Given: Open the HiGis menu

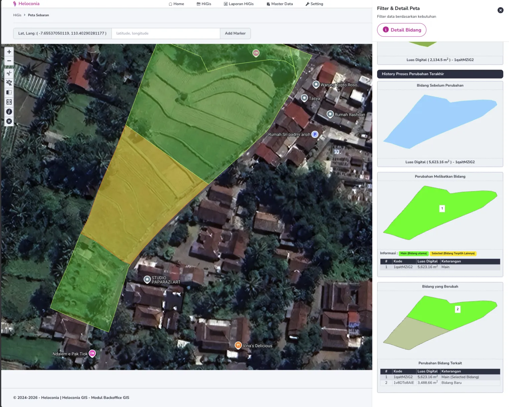Looking at the screenshot, I should pos(204,4).
